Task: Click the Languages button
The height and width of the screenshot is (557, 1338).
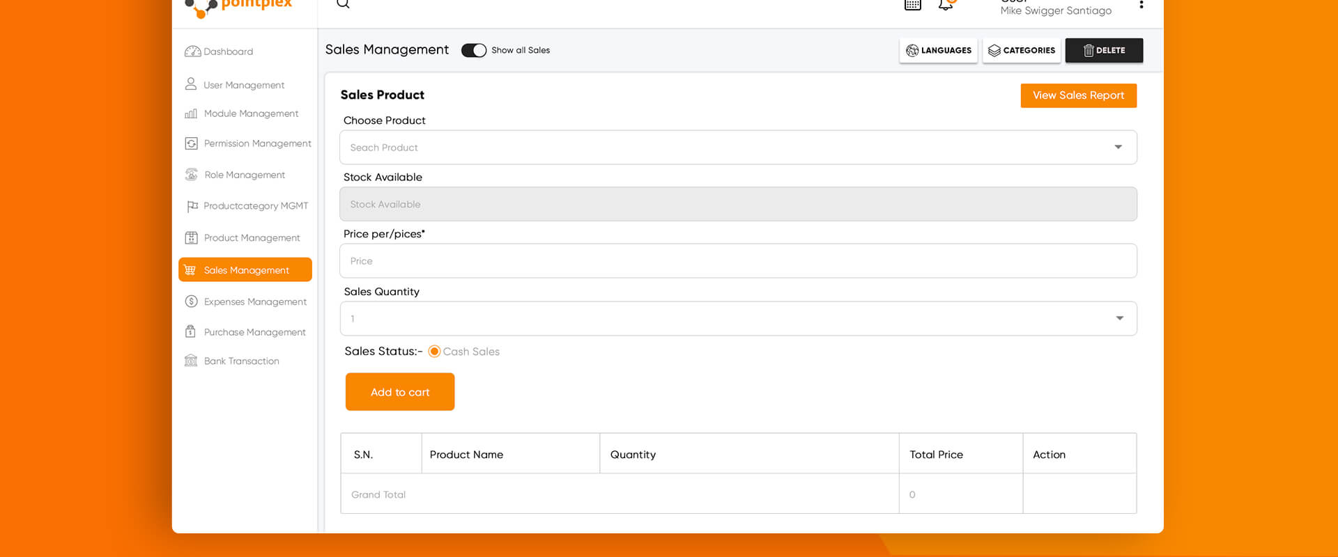Action: point(938,51)
